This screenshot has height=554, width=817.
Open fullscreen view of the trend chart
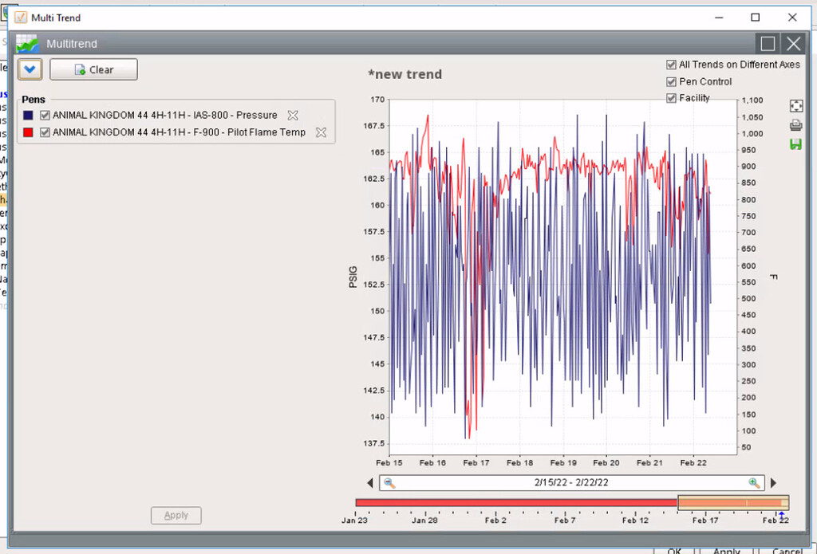coord(795,104)
